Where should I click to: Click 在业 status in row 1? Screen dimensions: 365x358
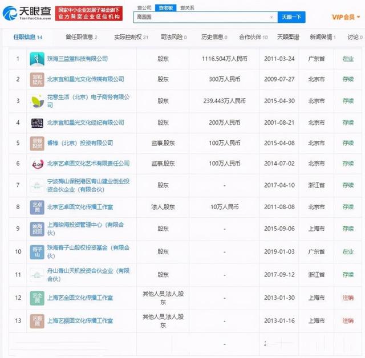(x=348, y=59)
